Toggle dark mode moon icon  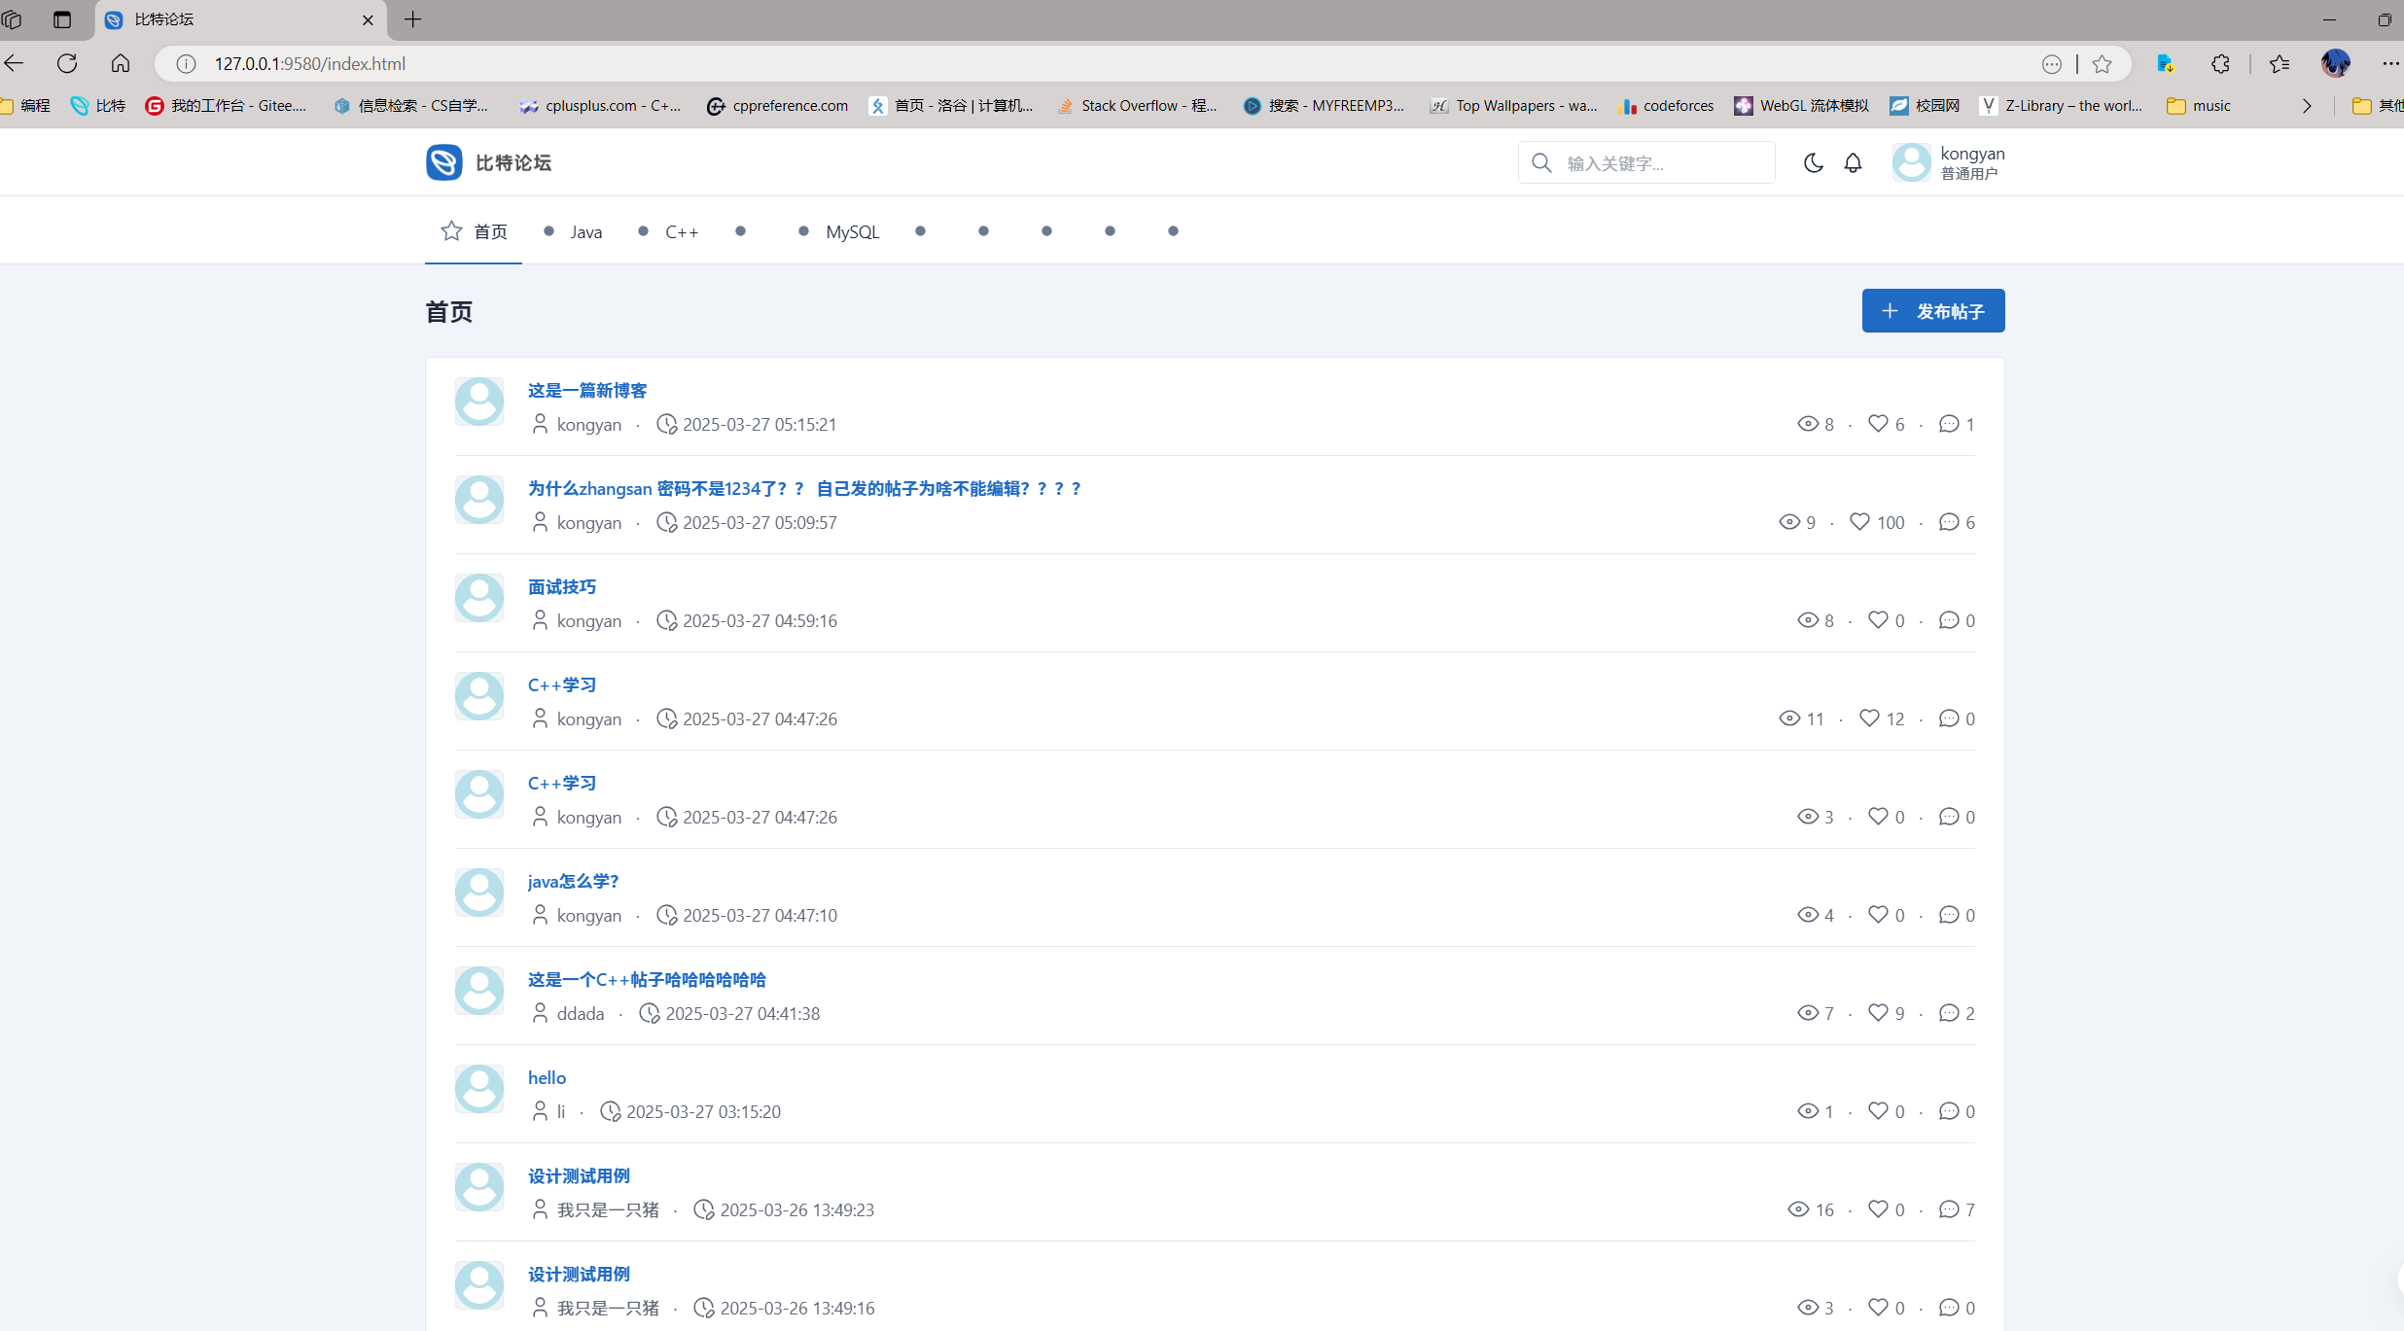(x=1813, y=162)
